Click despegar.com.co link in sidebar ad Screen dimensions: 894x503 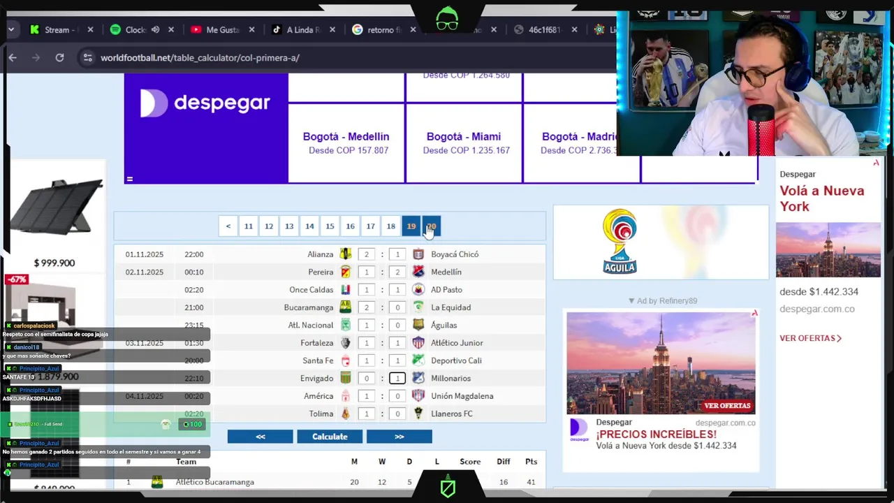(x=817, y=309)
